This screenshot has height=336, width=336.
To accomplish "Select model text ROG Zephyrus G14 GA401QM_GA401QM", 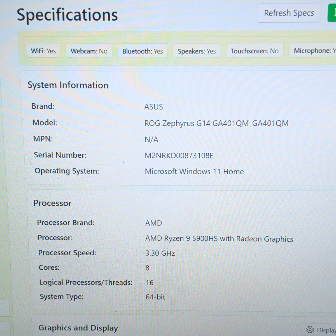I will (x=216, y=123).
